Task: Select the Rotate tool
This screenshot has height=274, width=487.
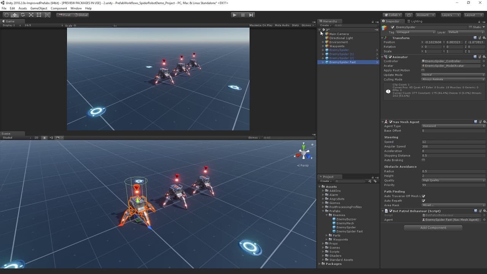Action: (23, 15)
